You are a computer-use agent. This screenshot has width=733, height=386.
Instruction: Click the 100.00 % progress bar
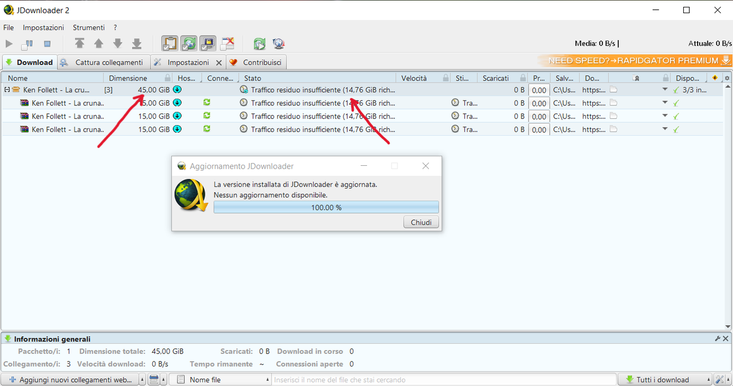coord(326,208)
